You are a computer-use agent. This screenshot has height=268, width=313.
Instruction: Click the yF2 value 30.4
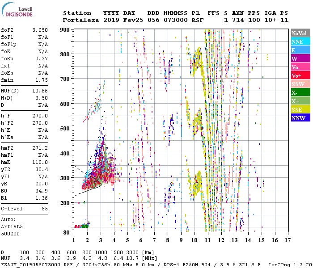click(42, 169)
